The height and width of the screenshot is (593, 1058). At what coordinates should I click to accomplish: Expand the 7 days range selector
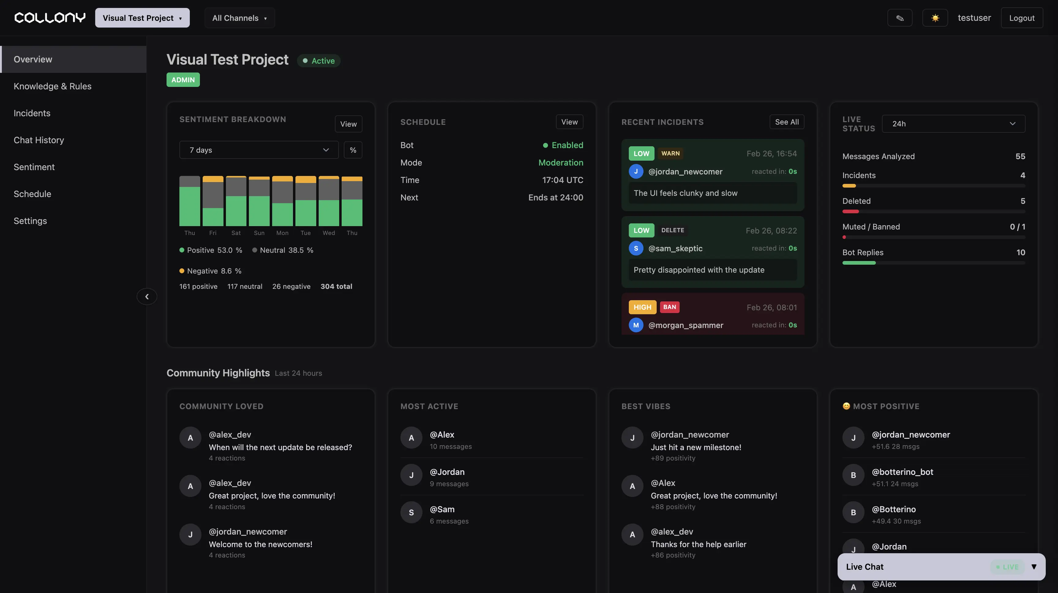point(259,150)
